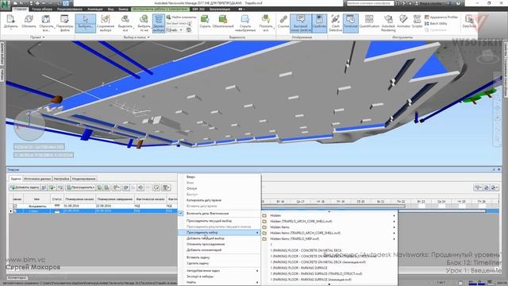This screenshot has height=286, width=508.
Task: Click Appearance Profiler button
Action: [441, 17]
